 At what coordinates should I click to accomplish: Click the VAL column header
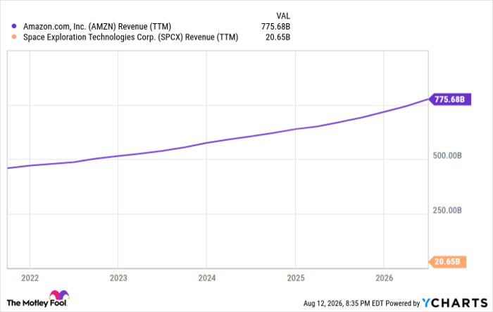283,15
